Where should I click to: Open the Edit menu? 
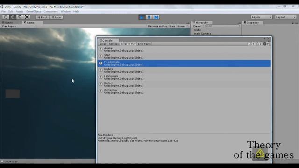[11, 11]
